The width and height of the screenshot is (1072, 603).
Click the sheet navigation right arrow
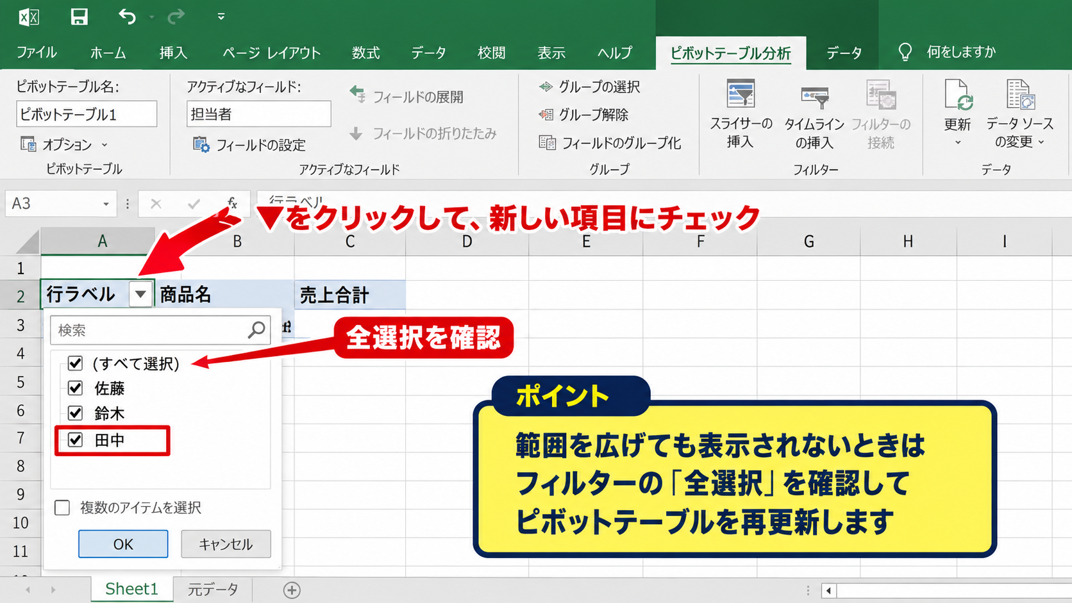tap(53, 590)
